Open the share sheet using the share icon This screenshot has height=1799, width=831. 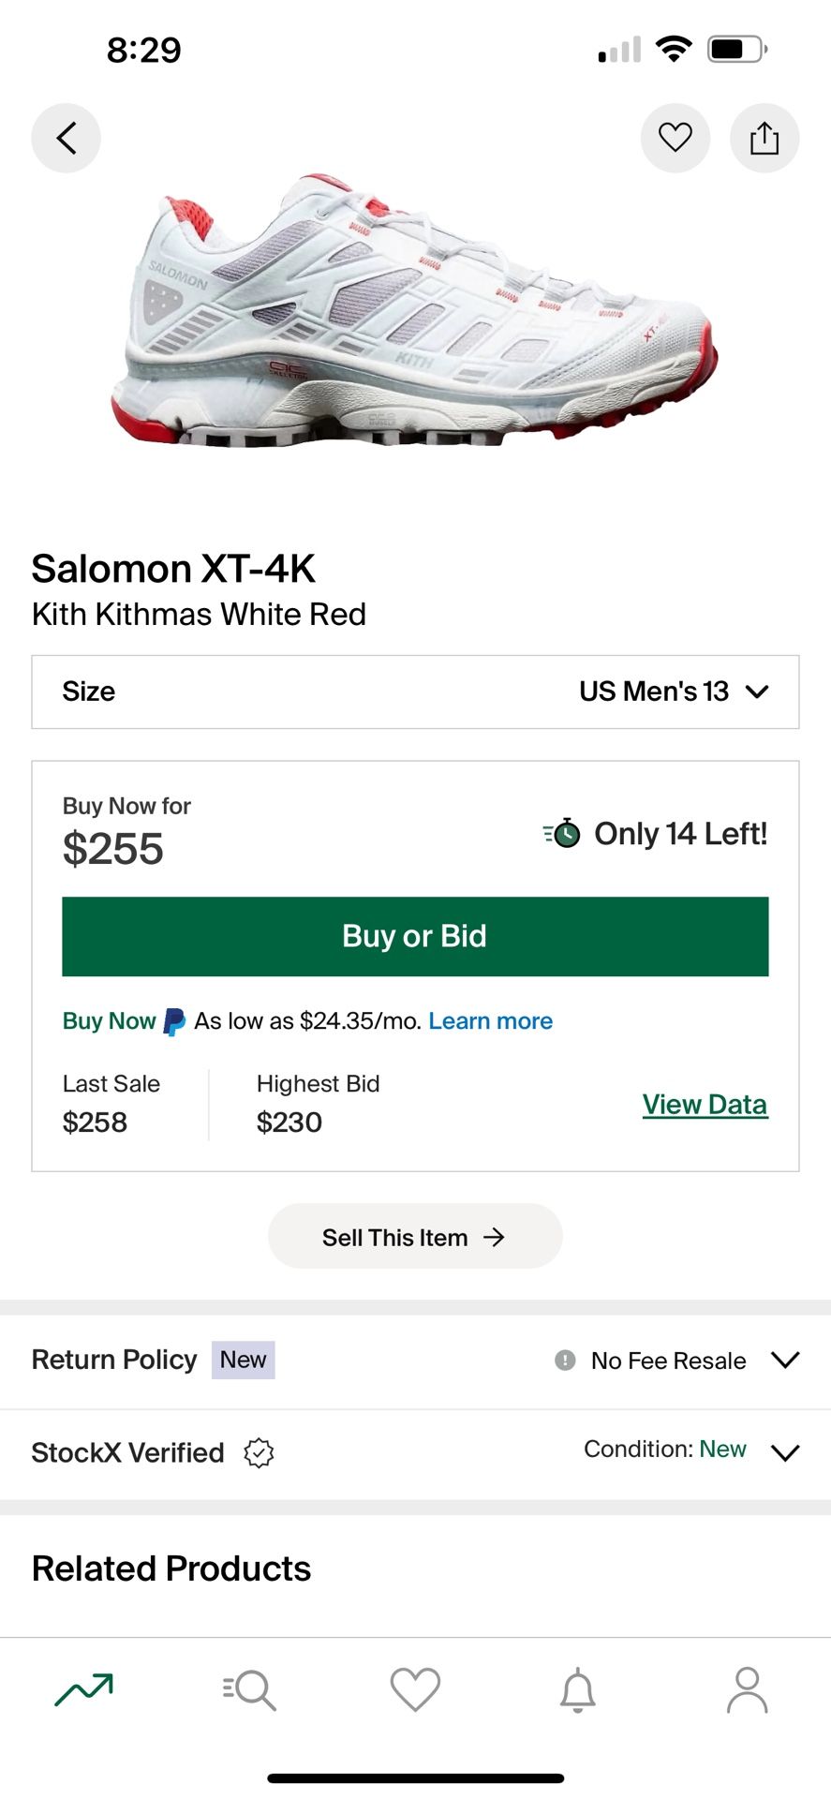pyautogui.click(x=764, y=137)
